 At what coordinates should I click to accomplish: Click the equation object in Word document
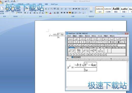pos(56,36)
